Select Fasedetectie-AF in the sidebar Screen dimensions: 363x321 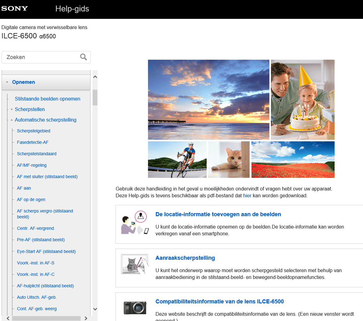coord(32,142)
